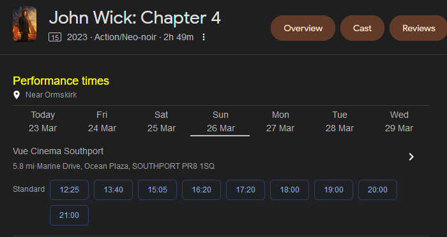Book the 12:25 showtime
The height and width of the screenshot is (237, 447).
click(69, 190)
